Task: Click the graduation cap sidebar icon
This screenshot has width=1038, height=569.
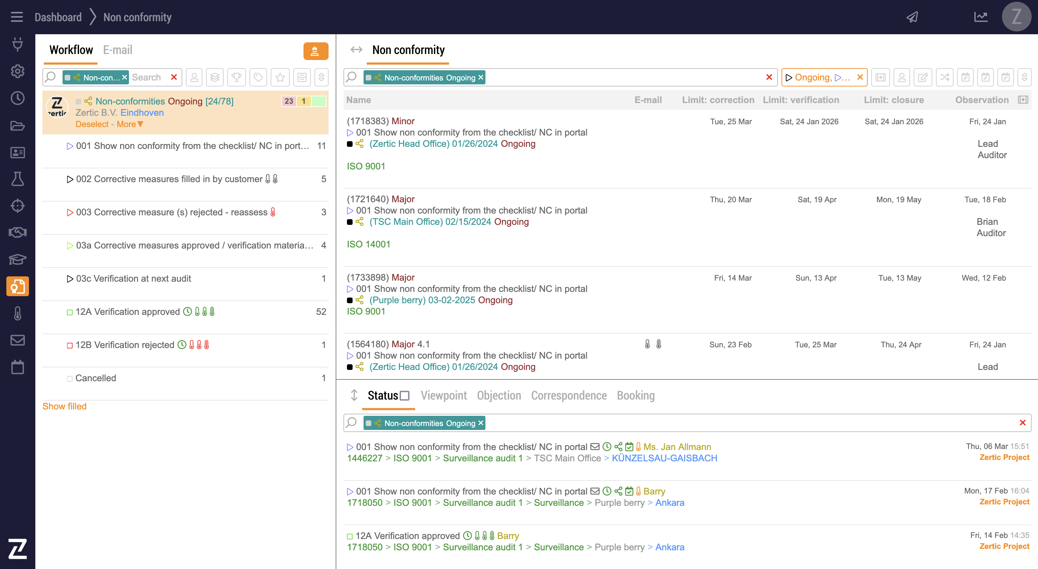Action: coord(17,259)
